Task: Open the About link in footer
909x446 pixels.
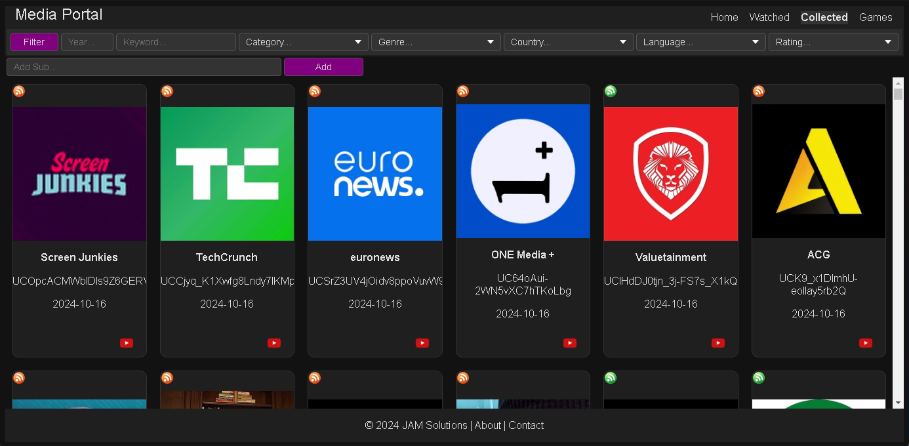Action: (488, 425)
